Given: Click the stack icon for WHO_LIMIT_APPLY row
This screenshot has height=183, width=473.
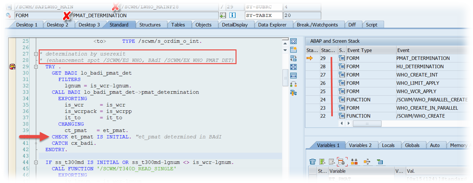Looking at the screenshot, I should (x=342, y=83).
